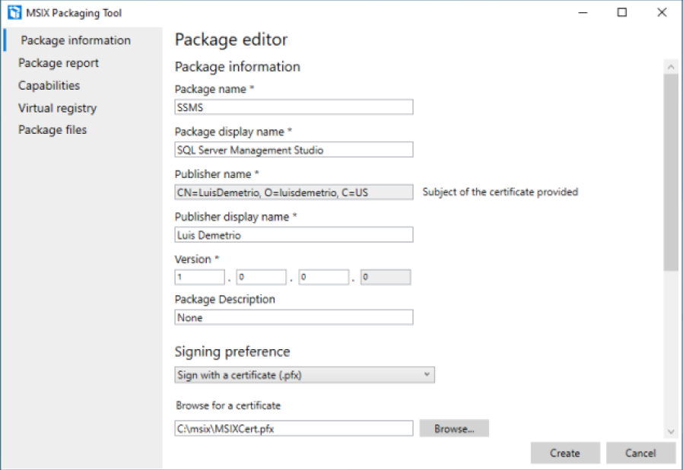Click the third version number field
683x470 pixels.
coord(324,277)
